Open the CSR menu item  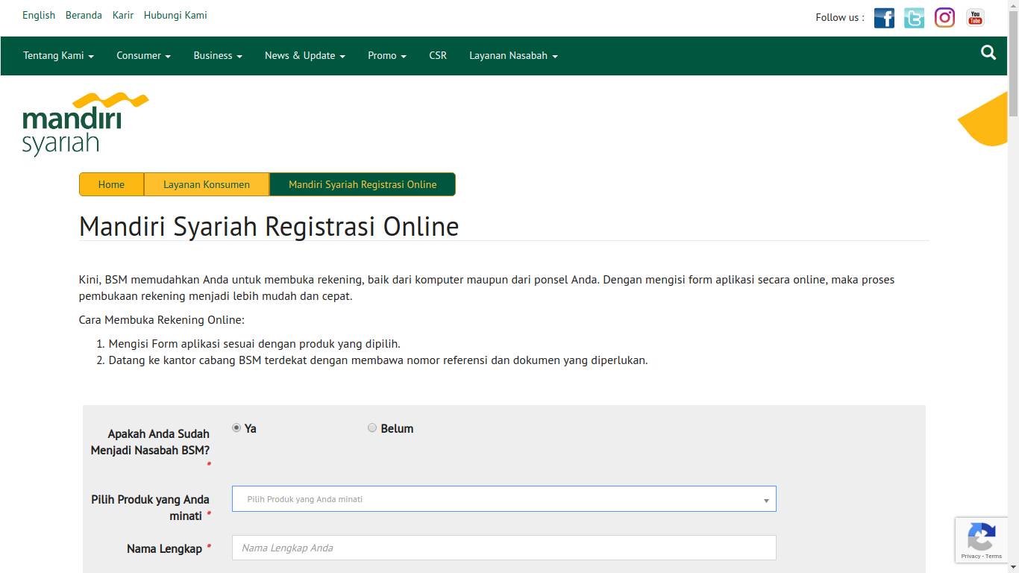[438, 56]
